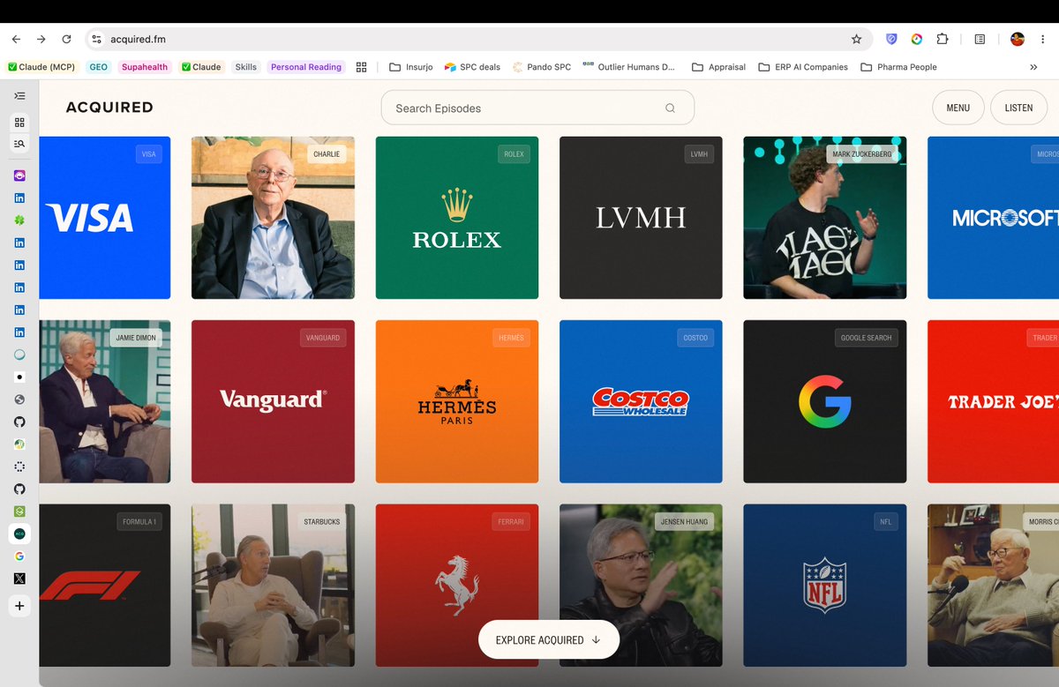Switch to the Google tab in sidebar
1059x687 pixels.
pyautogui.click(x=19, y=556)
